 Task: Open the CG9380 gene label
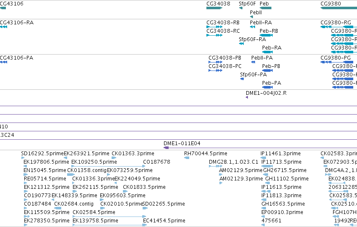point(331,4)
